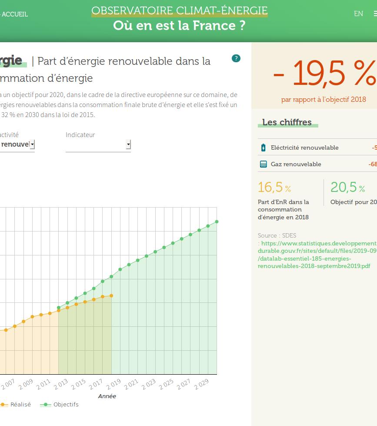The width and height of the screenshot is (377, 426).
Task: Toggle the Réalisé legend series
Action: pyautogui.click(x=16, y=405)
